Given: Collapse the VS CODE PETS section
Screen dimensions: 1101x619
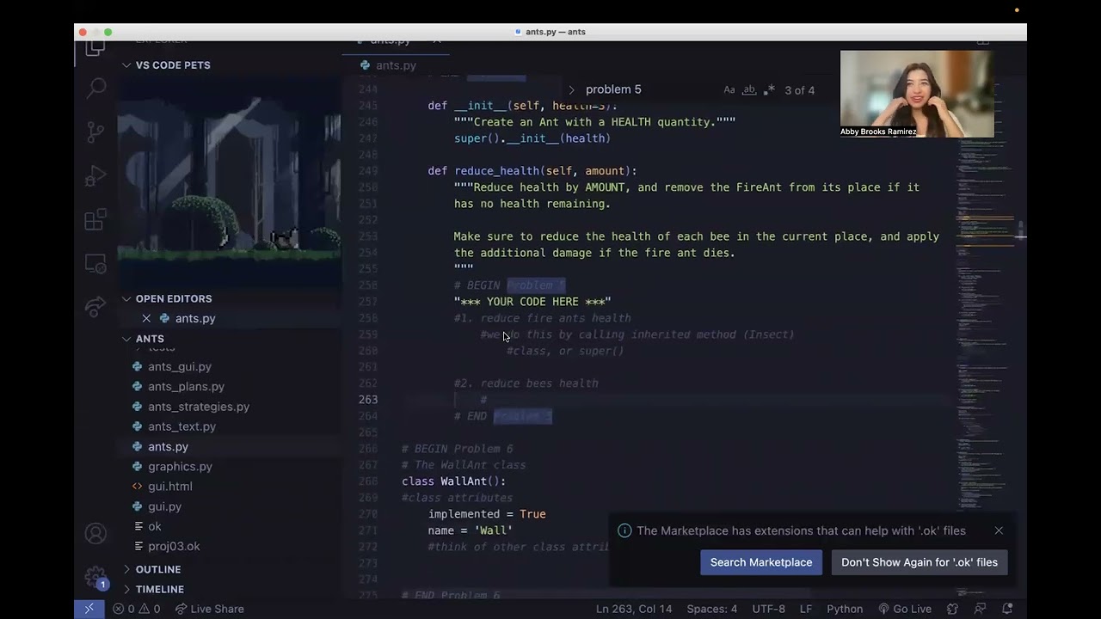Looking at the screenshot, I should [173, 65].
